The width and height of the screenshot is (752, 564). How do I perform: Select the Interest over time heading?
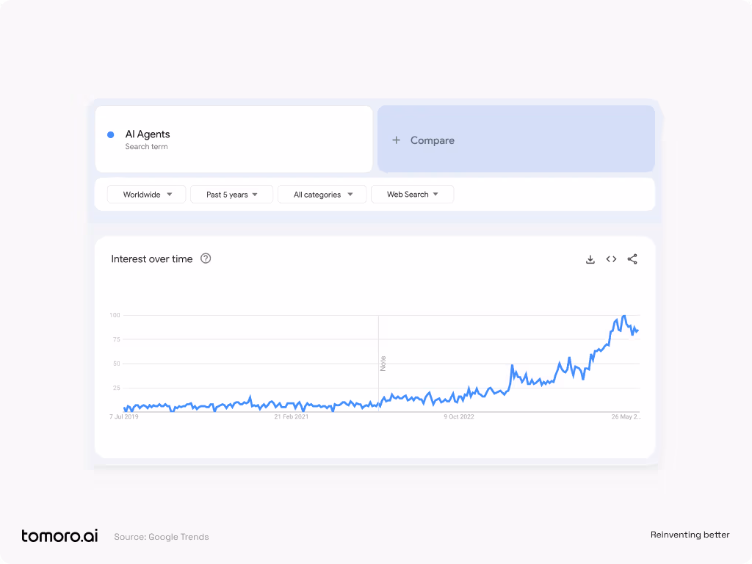pyautogui.click(x=152, y=259)
